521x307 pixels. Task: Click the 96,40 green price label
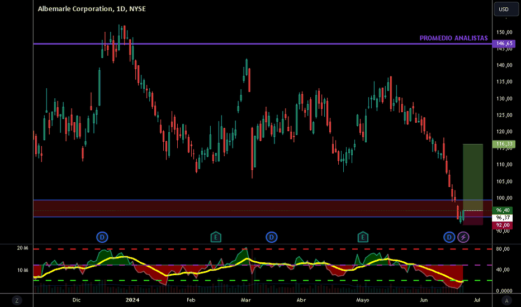pyautogui.click(x=503, y=210)
